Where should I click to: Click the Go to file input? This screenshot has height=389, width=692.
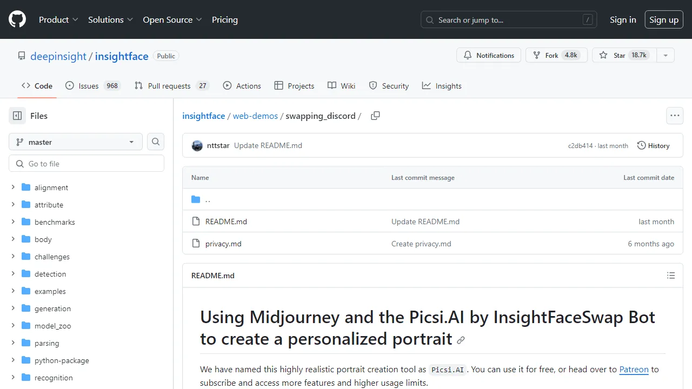86,164
